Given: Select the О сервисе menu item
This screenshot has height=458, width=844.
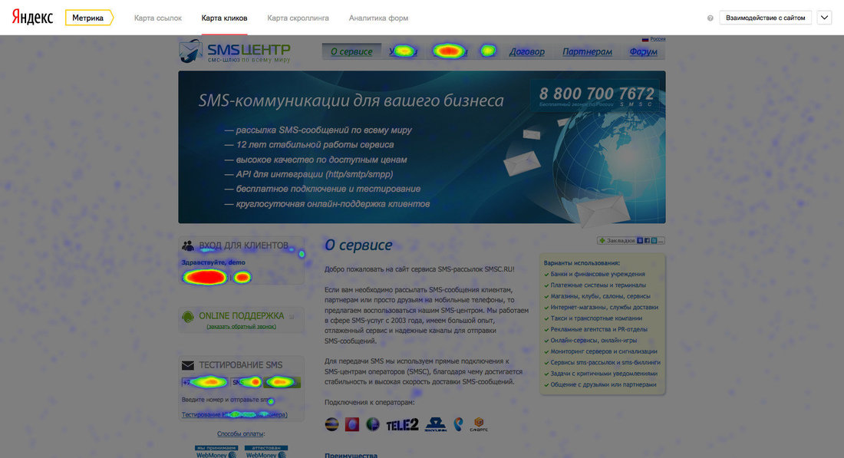Looking at the screenshot, I should [351, 52].
